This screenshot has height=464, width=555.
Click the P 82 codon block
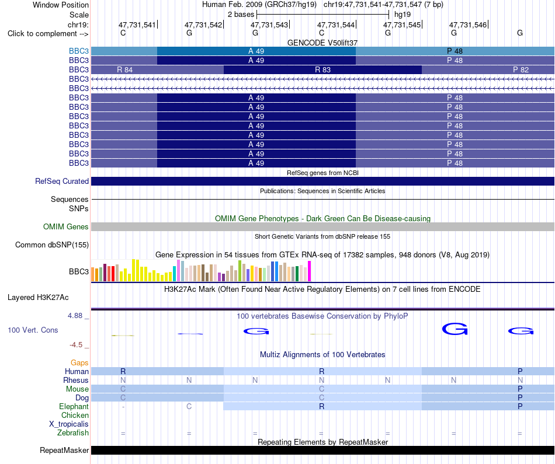pos(488,69)
